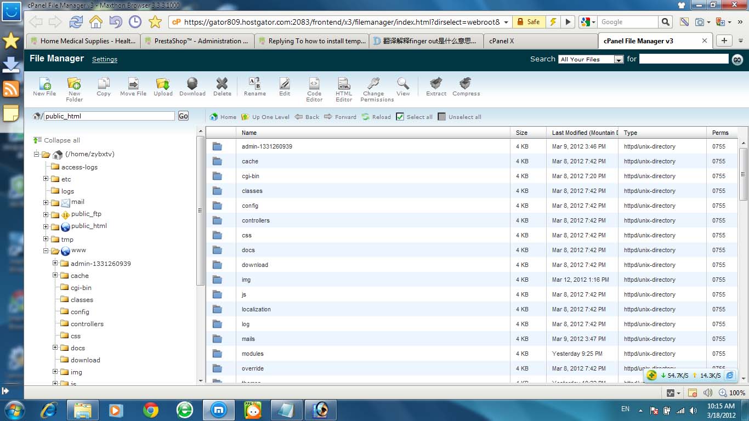Copy the selected file

coord(104,87)
